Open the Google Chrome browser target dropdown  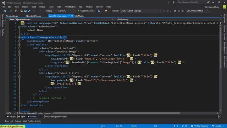96,11
